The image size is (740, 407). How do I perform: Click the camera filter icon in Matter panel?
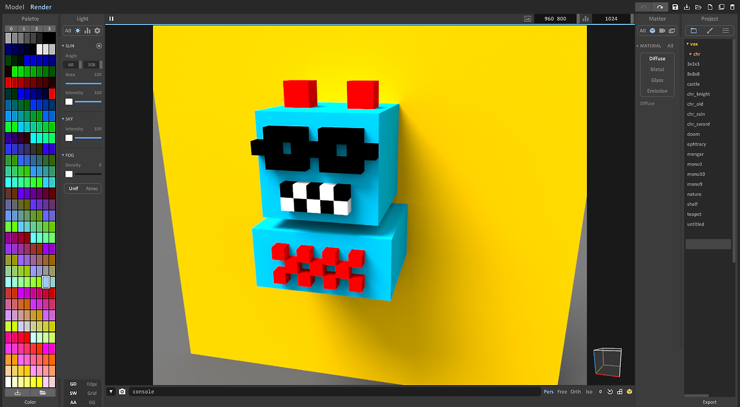pyautogui.click(x=663, y=31)
